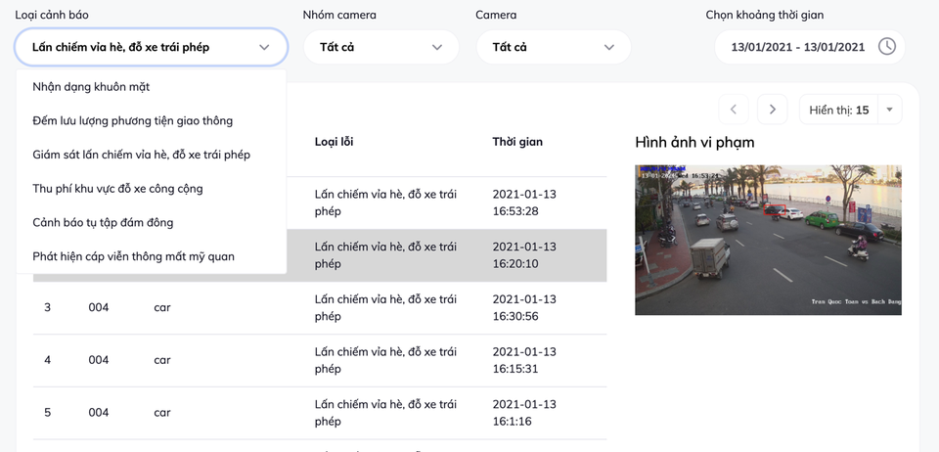
Task: Click 'car' cell in row 4
Action: (x=161, y=360)
